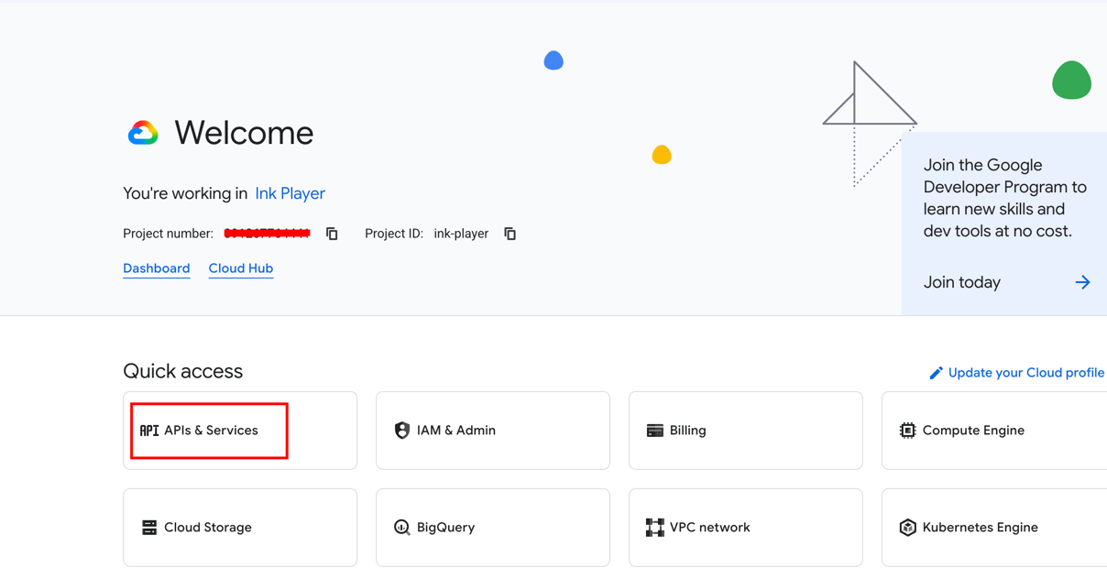Click the Welcome heading text

point(244,133)
